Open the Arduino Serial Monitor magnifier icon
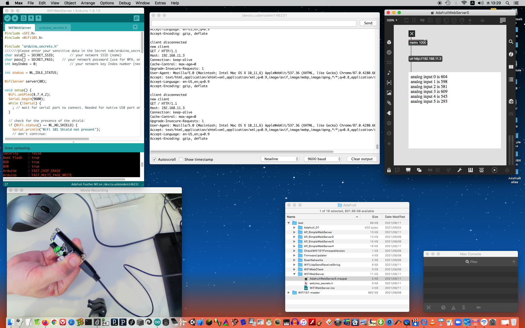This screenshot has width=525, height=328. 136,18
